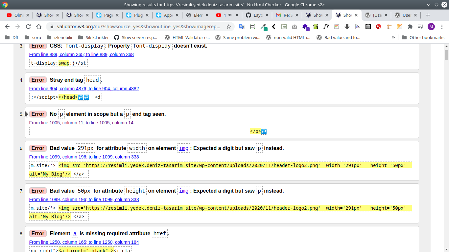The image size is (449, 252).
Task: Activate the color picker eyedropper extension
Action: (263, 27)
